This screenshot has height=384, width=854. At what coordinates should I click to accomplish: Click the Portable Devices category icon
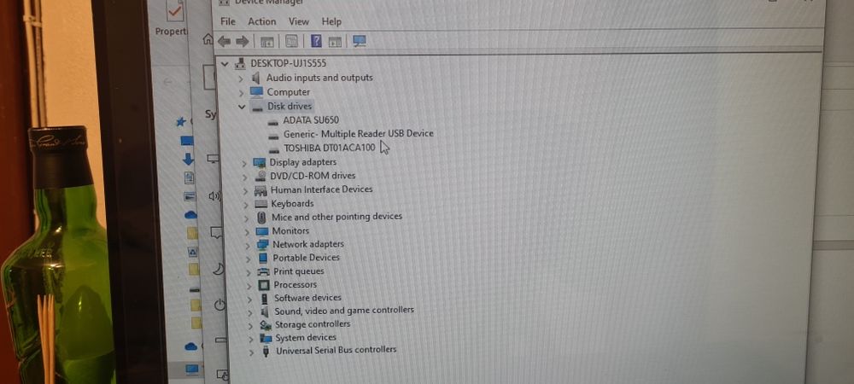(x=263, y=258)
